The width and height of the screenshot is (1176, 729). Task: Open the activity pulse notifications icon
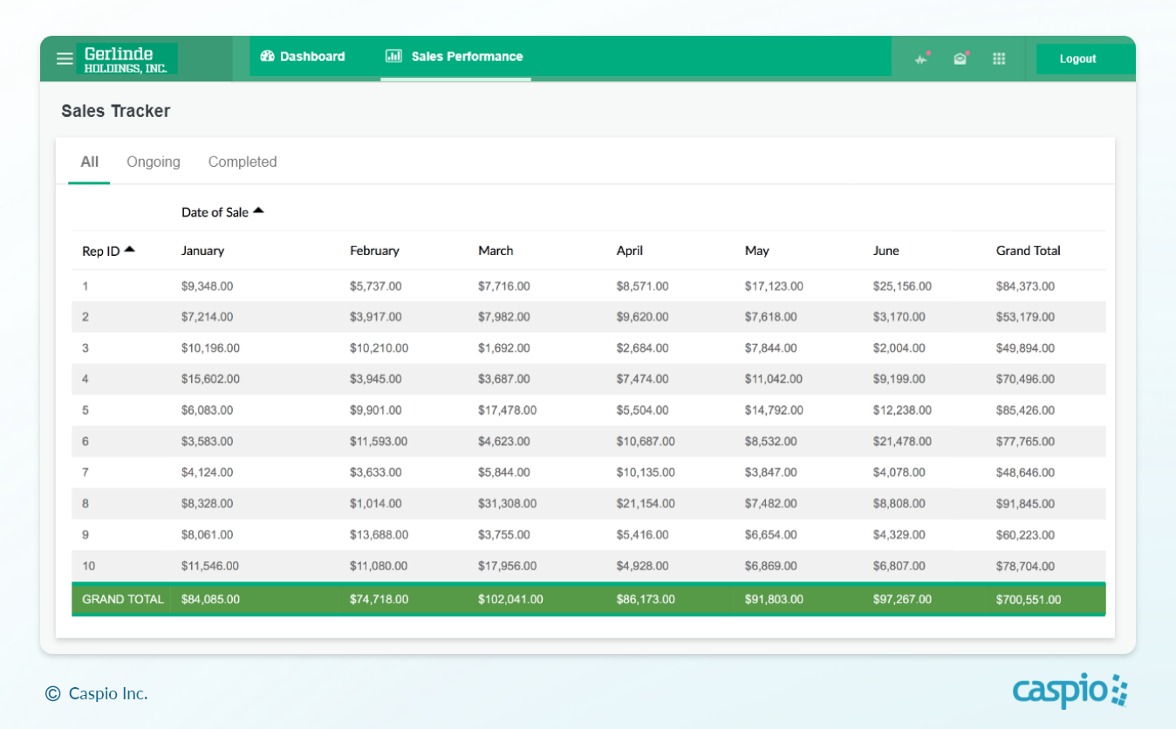(x=921, y=58)
